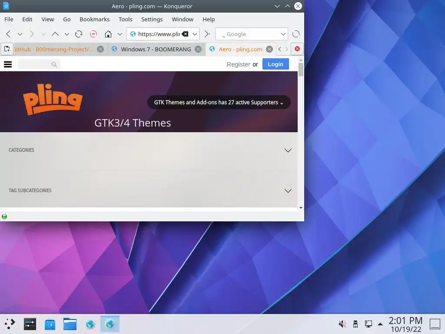This screenshot has height=334, width=445.
Task: Click the Go arrow beside address bar
Action: (207, 34)
